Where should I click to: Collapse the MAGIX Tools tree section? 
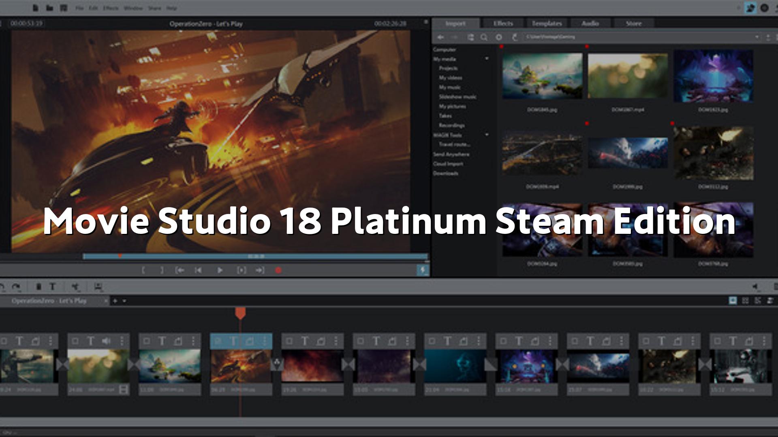pos(487,135)
